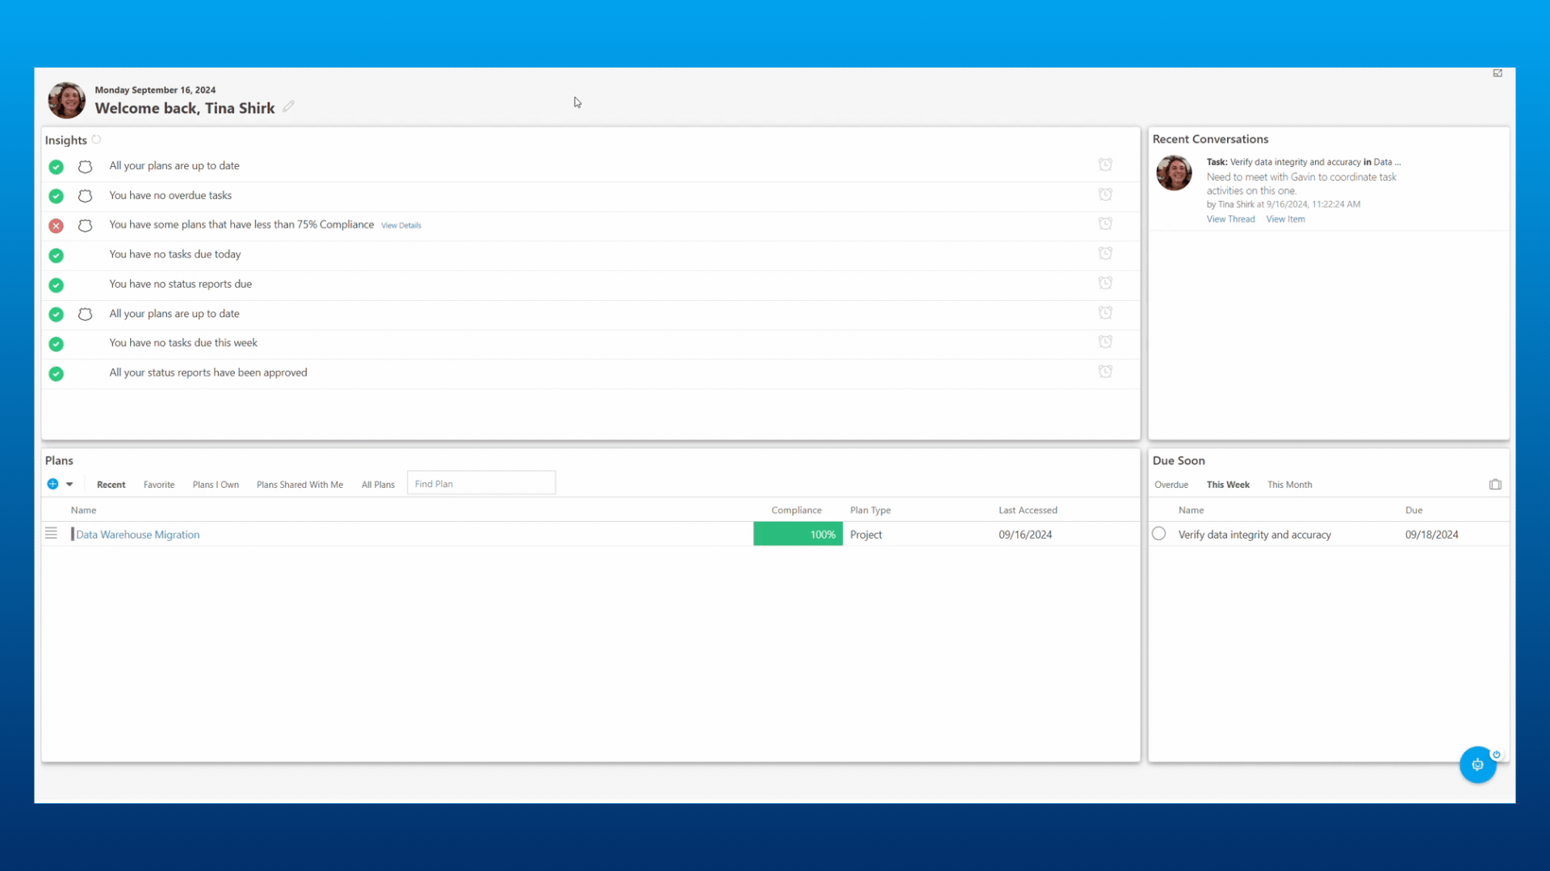Viewport: 1550px width, 871px height.
Task: Switch to the Favorite plans tab
Action: pos(159,485)
